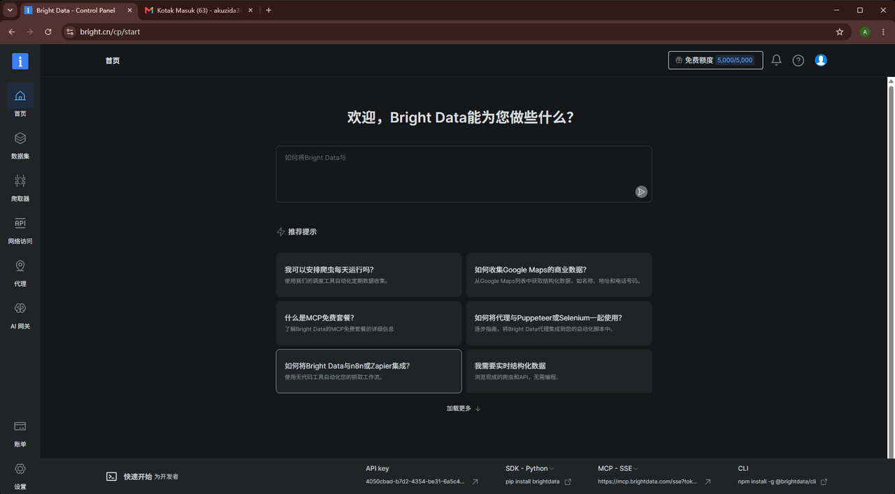Open the 首页 home sidebar icon
The image size is (895, 494).
click(20, 96)
